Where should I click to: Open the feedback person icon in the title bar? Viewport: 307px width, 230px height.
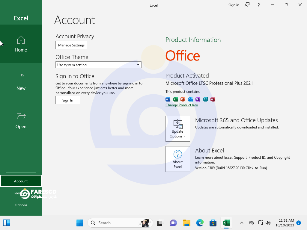pos(247,5)
